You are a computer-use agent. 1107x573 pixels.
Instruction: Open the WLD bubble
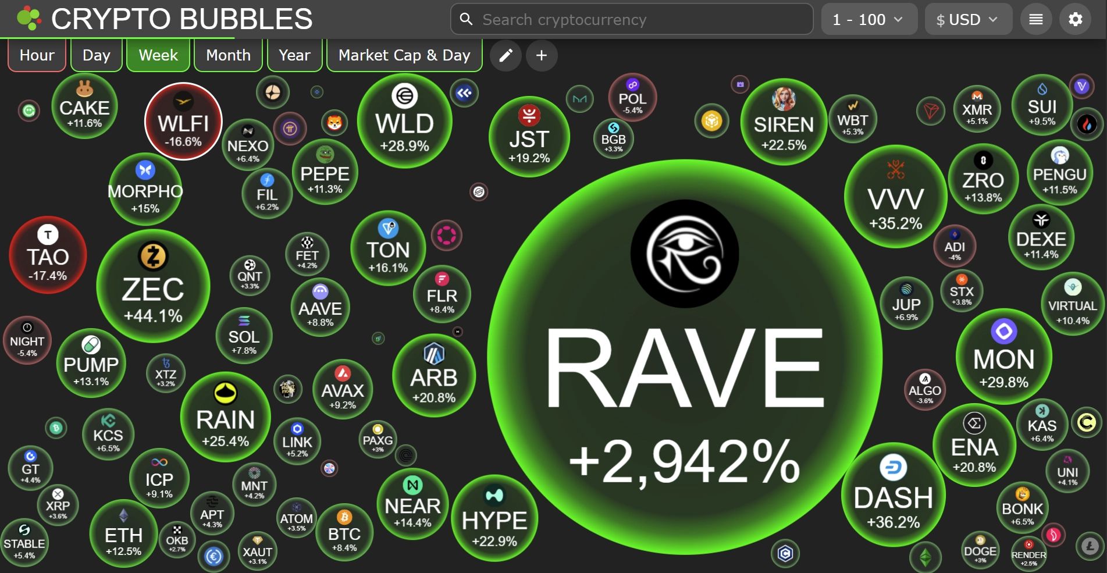click(x=404, y=120)
